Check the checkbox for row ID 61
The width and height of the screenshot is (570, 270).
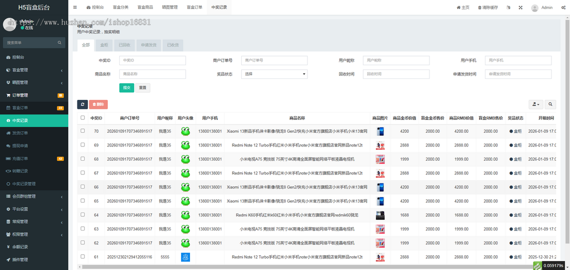(x=83, y=257)
